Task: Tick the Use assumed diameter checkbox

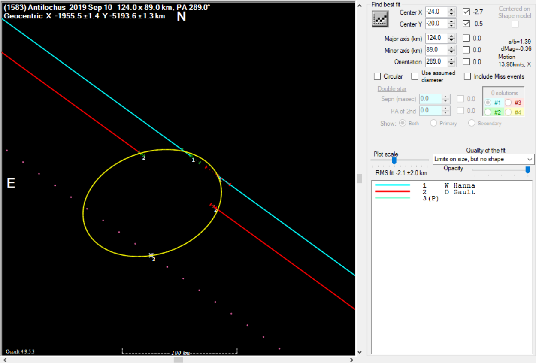Action: [415, 76]
